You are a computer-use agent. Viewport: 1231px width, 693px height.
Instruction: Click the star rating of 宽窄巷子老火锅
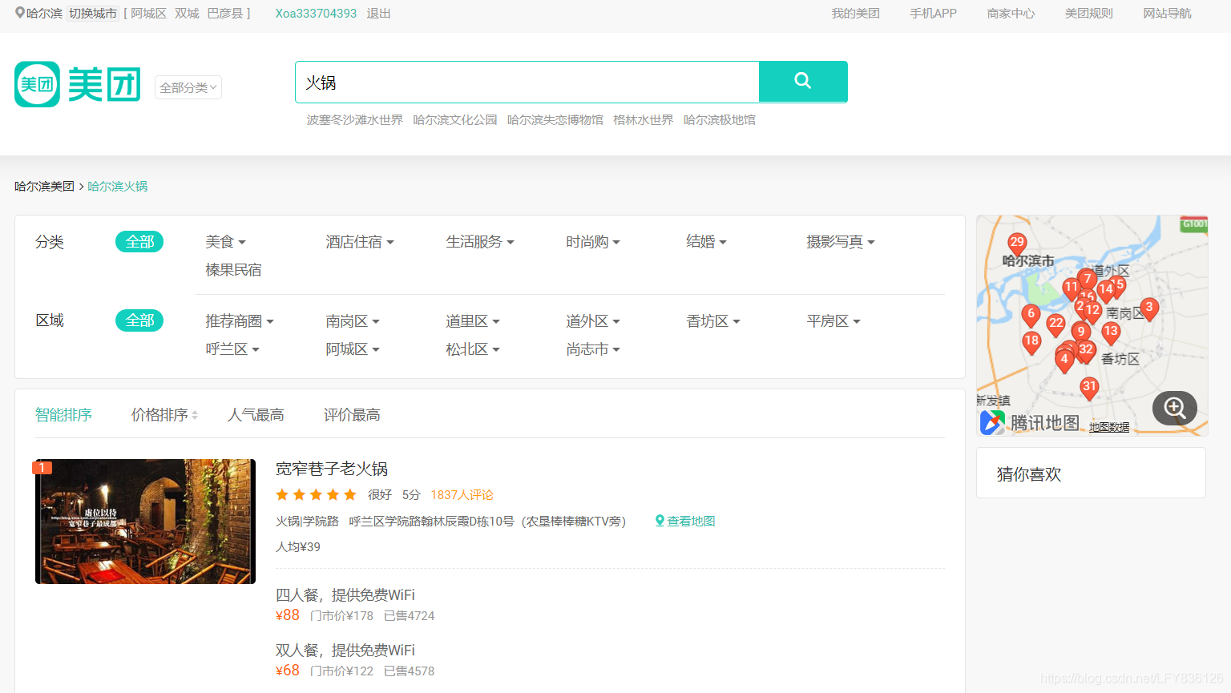point(316,494)
